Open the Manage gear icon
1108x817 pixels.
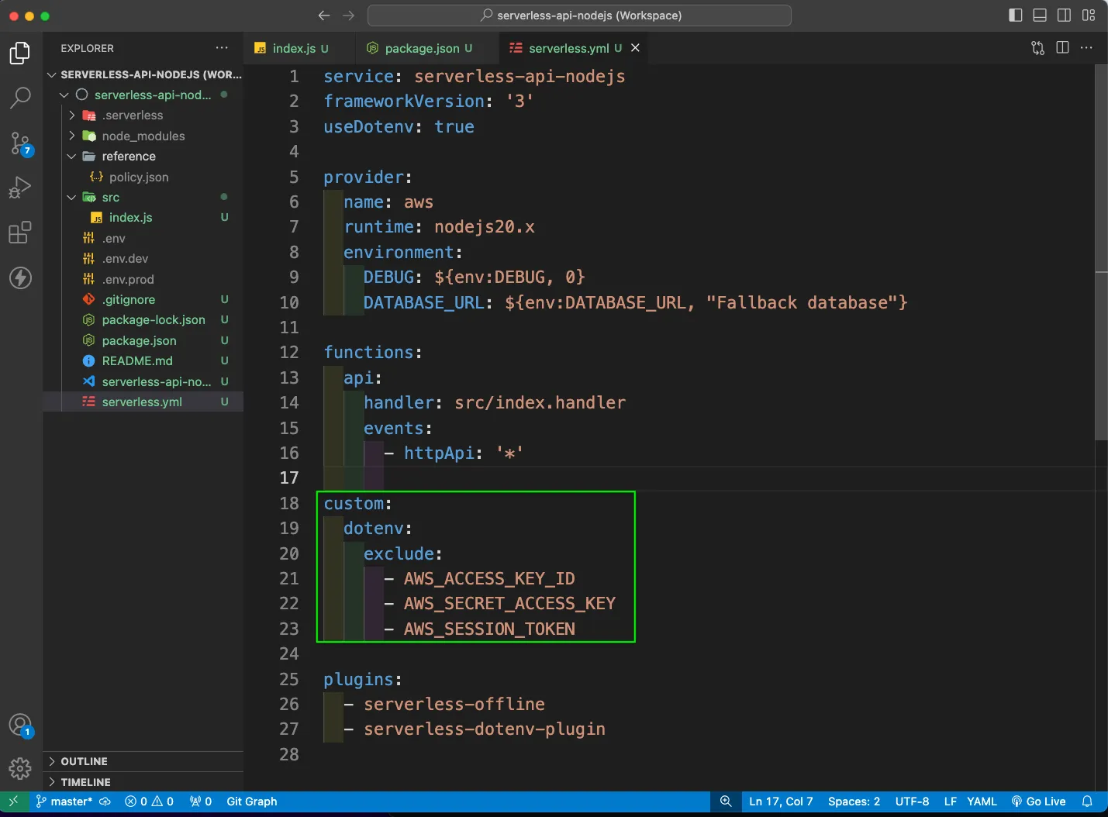click(x=20, y=768)
